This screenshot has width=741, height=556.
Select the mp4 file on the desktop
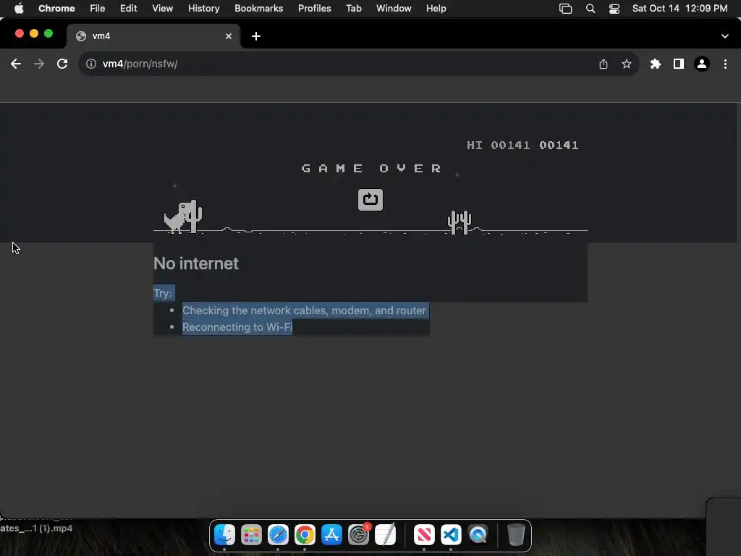pos(36,528)
